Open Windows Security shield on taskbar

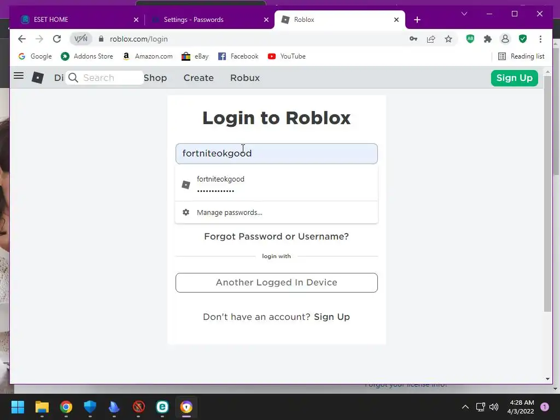pos(90,407)
